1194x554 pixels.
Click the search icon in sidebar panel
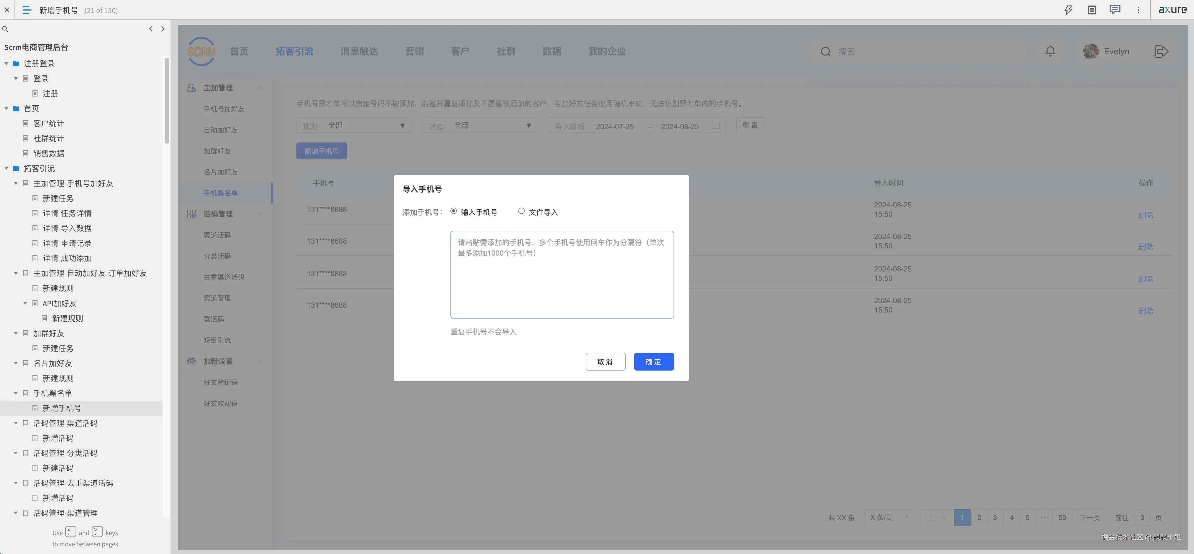(5, 29)
